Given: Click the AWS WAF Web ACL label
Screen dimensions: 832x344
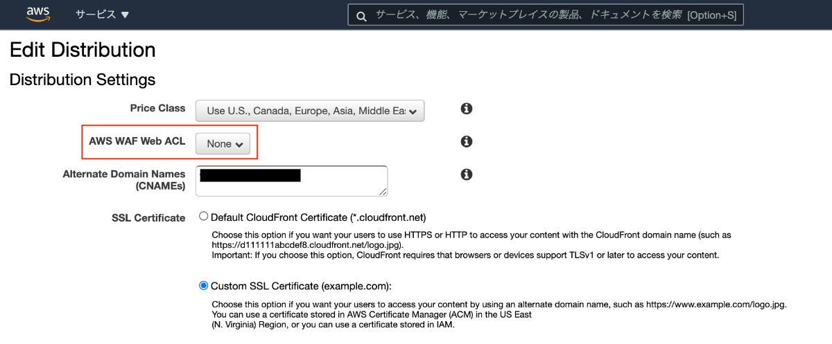Looking at the screenshot, I should click(137, 141).
